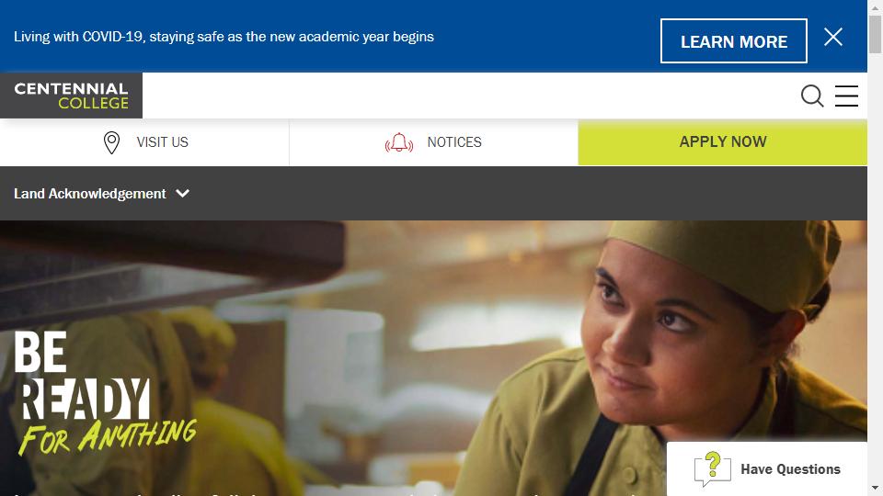This screenshot has height=496, width=883.
Task: Click the scrollbar down arrow
Action: [x=875, y=488]
